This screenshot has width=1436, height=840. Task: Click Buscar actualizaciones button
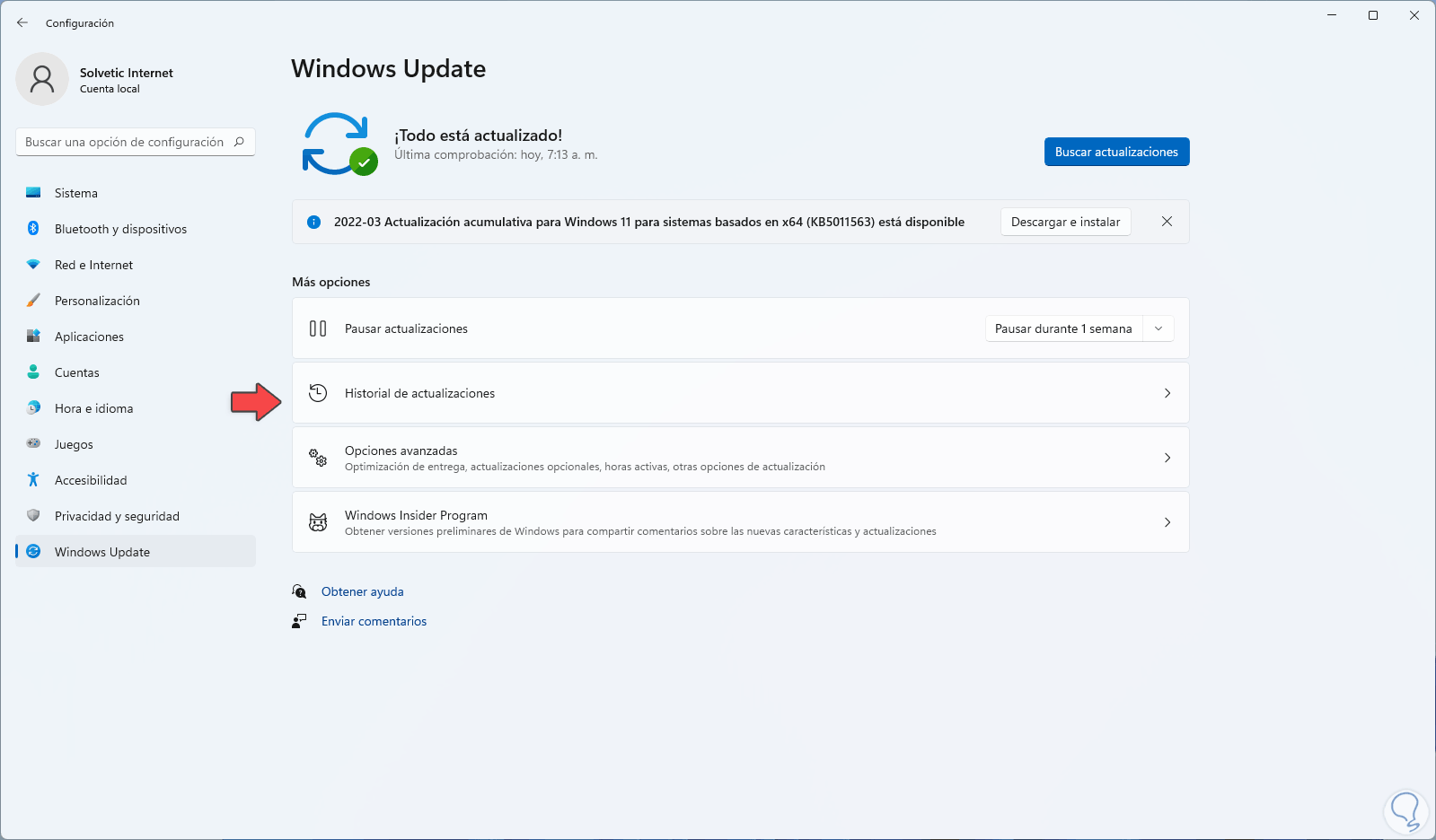tap(1116, 152)
